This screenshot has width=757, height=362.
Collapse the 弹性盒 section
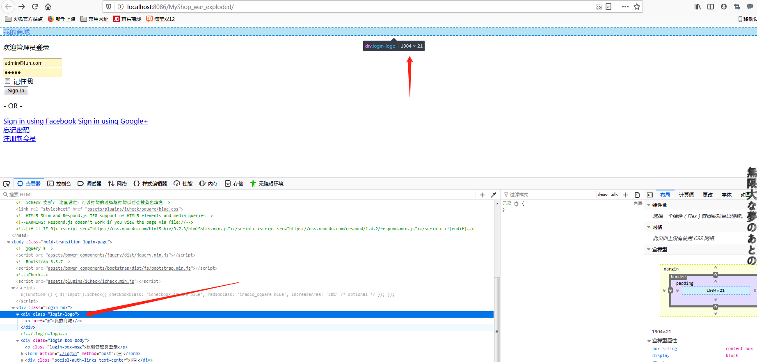[x=649, y=205]
